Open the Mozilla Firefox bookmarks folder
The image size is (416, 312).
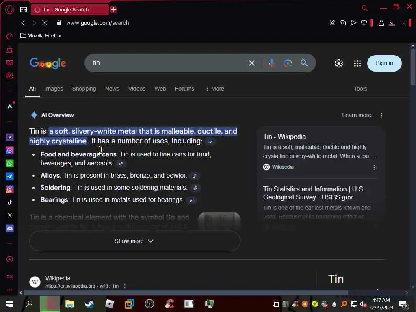point(41,36)
